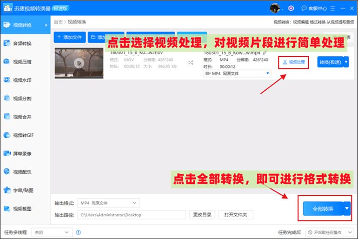This screenshot has width=358, height=239.
Task: Open the 视频压缩 sidebar item
Action: (25, 62)
